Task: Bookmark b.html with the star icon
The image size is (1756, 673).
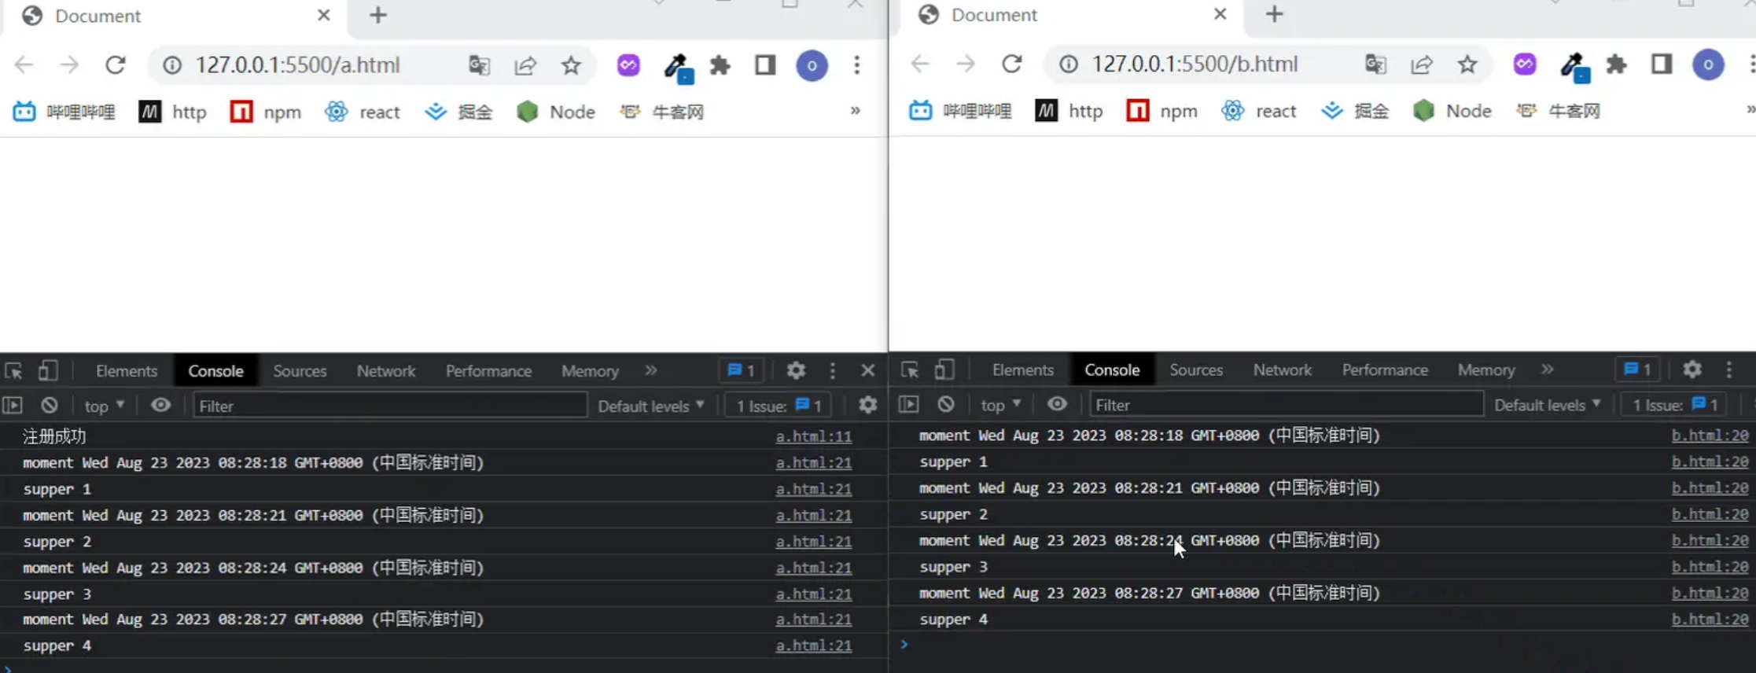Action: point(1467,64)
